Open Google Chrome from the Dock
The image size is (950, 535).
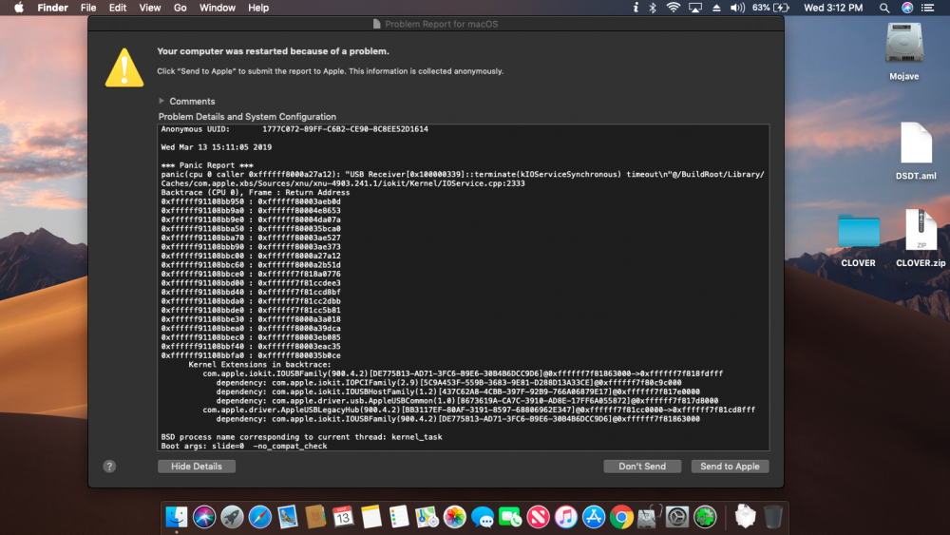621,517
